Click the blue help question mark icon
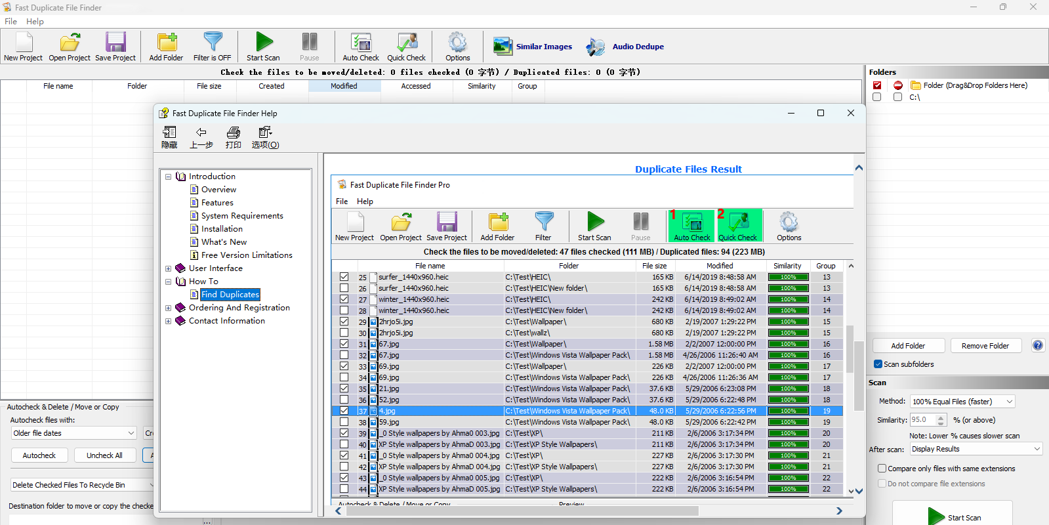1049x525 pixels. click(x=1038, y=345)
